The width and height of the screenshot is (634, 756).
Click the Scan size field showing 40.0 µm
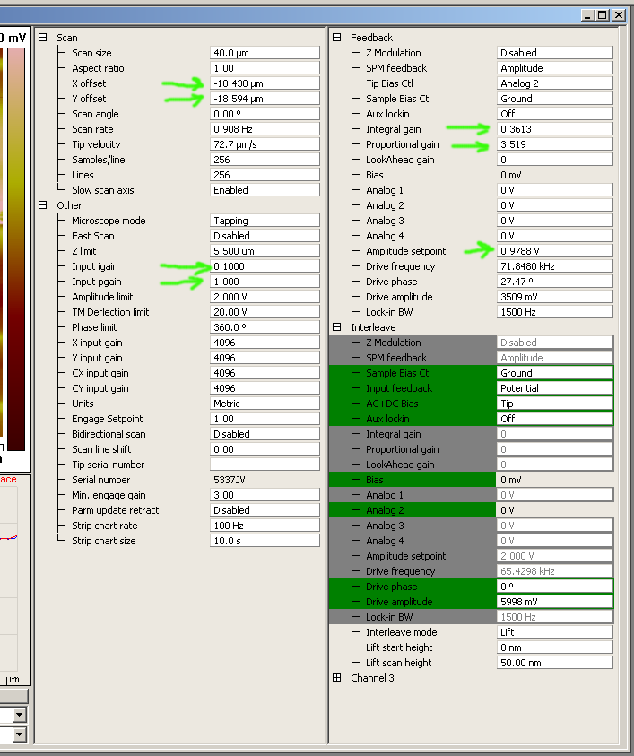tap(265, 53)
